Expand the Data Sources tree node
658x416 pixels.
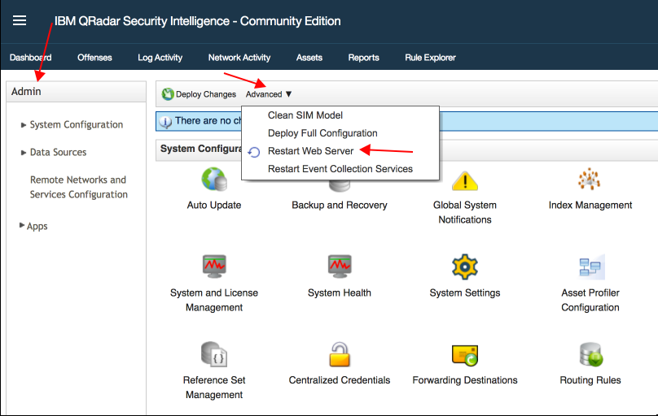pyautogui.click(x=24, y=152)
